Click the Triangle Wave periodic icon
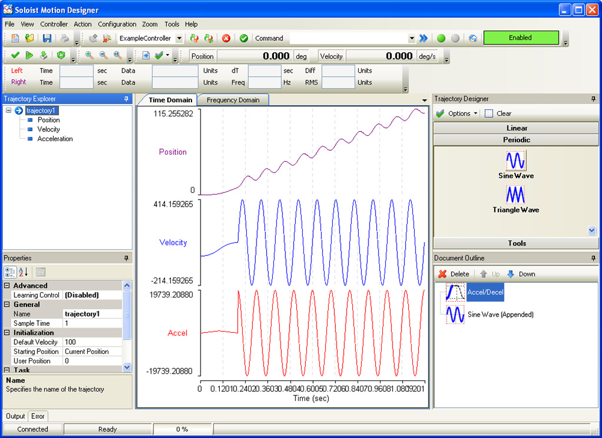This screenshot has height=438, width=602. 516,195
